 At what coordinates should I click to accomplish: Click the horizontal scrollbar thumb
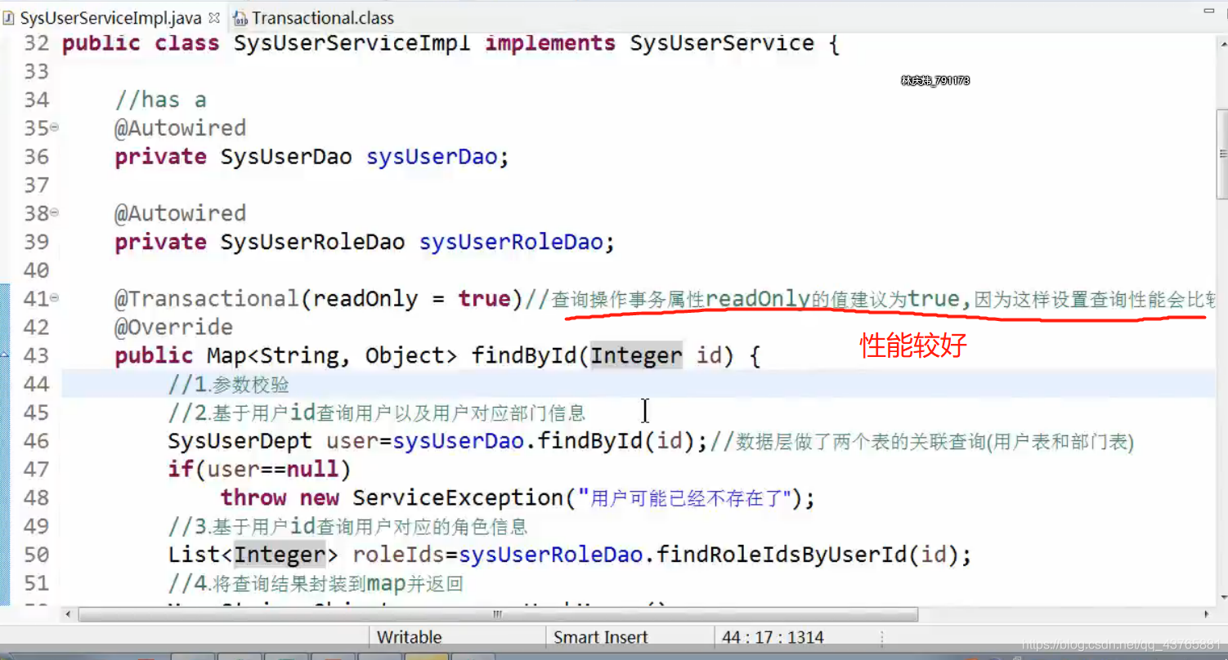(498, 613)
